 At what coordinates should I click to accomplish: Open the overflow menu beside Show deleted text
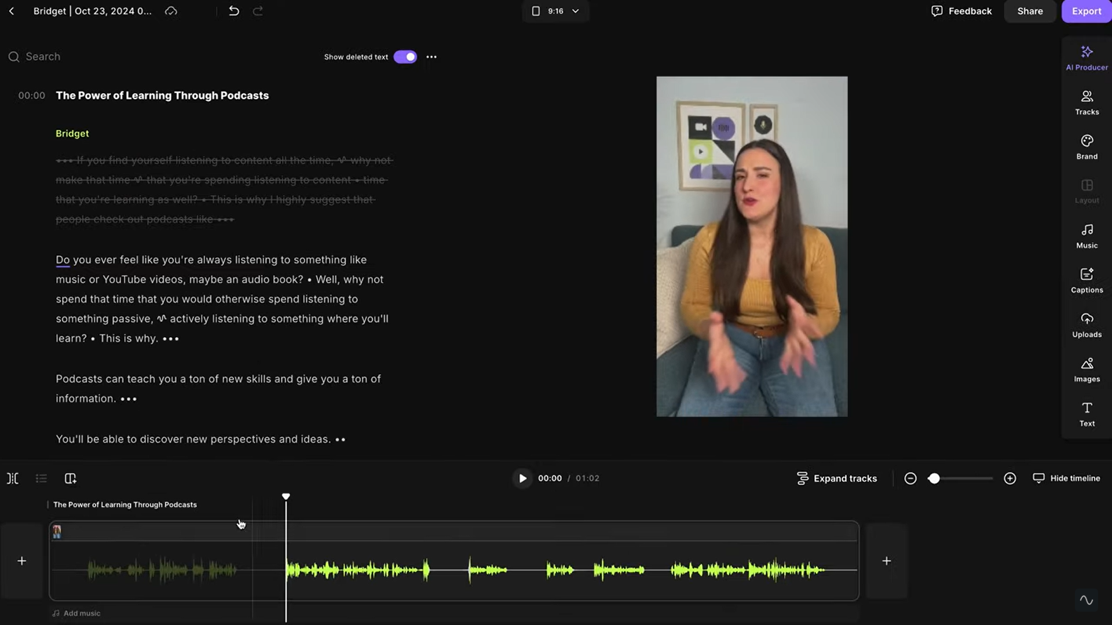(x=431, y=57)
